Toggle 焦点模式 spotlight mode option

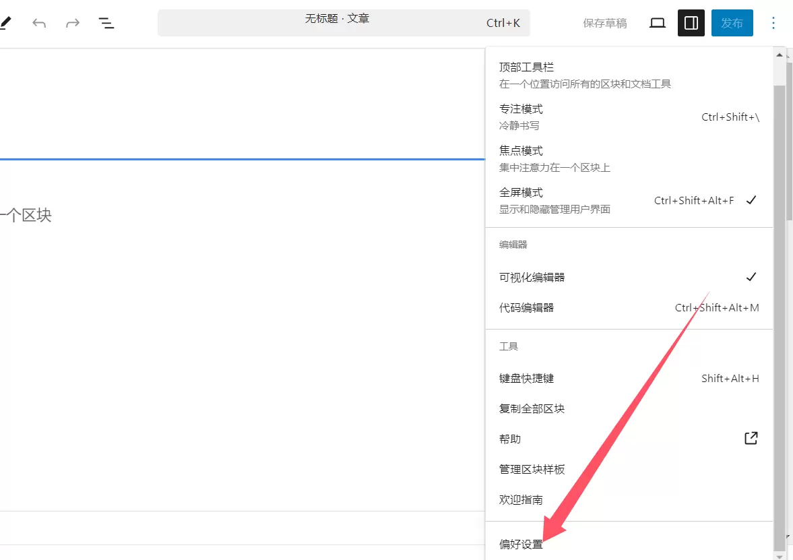629,158
